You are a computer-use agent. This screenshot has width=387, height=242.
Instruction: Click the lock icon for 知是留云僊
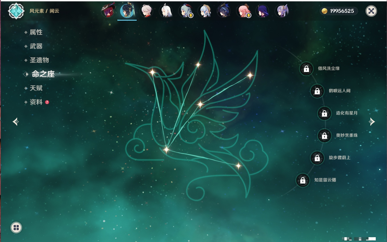(x=303, y=180)
